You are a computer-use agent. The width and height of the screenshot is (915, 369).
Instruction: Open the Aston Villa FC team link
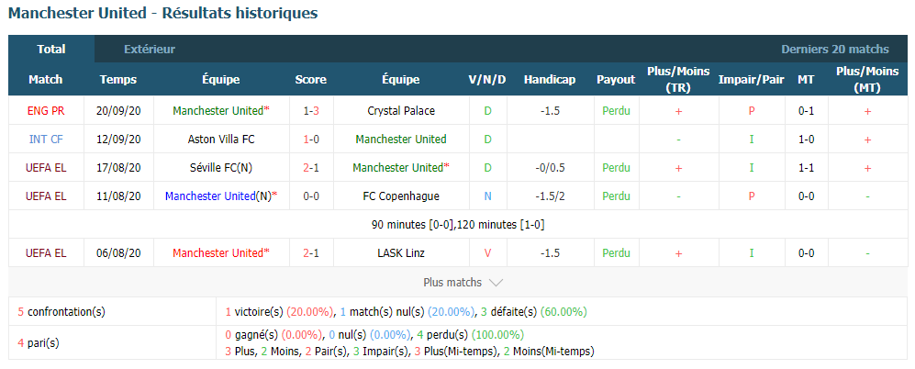[x=221, y=139]
